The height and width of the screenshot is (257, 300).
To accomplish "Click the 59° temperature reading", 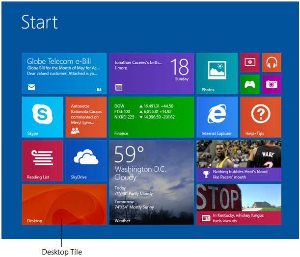I will [x=129, y=154].
